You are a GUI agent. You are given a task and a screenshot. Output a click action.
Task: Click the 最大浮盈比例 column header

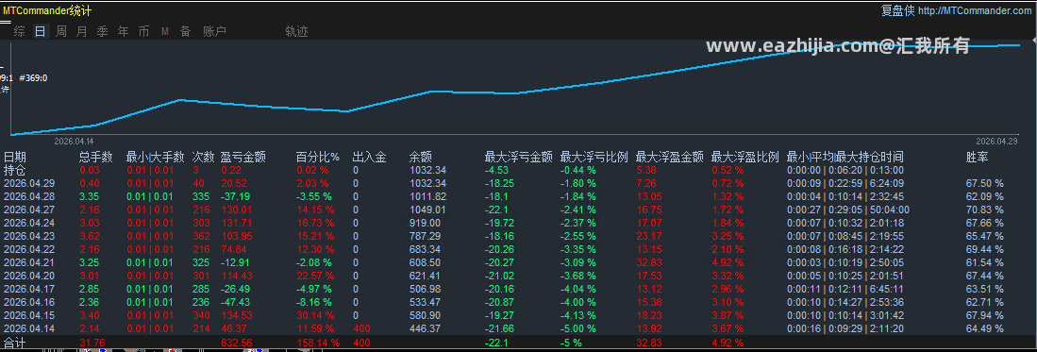click(745, 157)
